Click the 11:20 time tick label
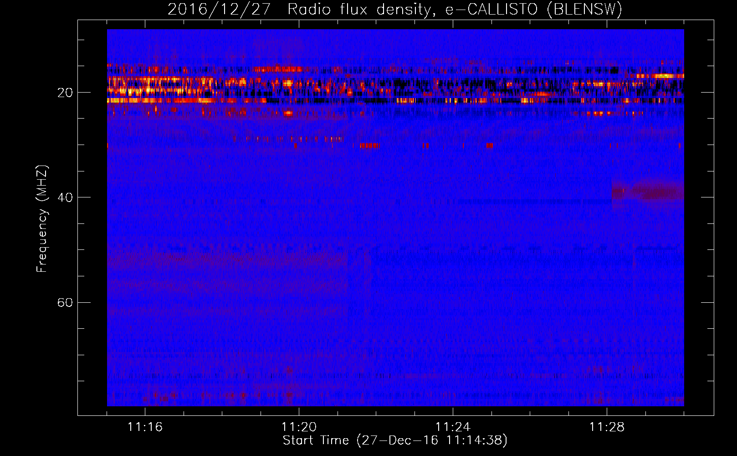Viewport: 737px width, 456px height. tap(299, 427)
